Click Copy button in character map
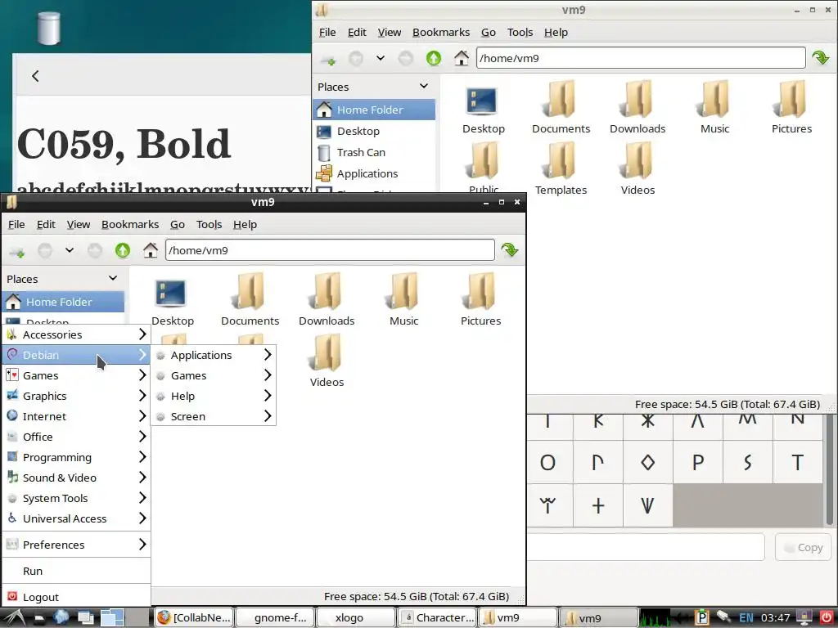 click(x=803, y=547)
